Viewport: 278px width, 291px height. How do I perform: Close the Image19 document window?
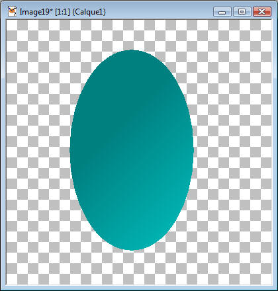pos(262,12)
